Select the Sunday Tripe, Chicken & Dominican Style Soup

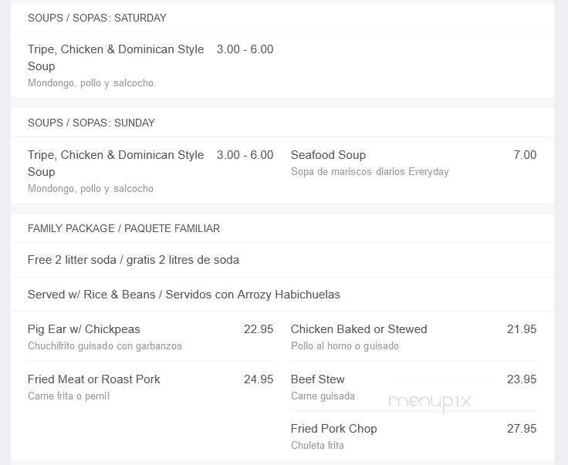[x=116, y=163]
